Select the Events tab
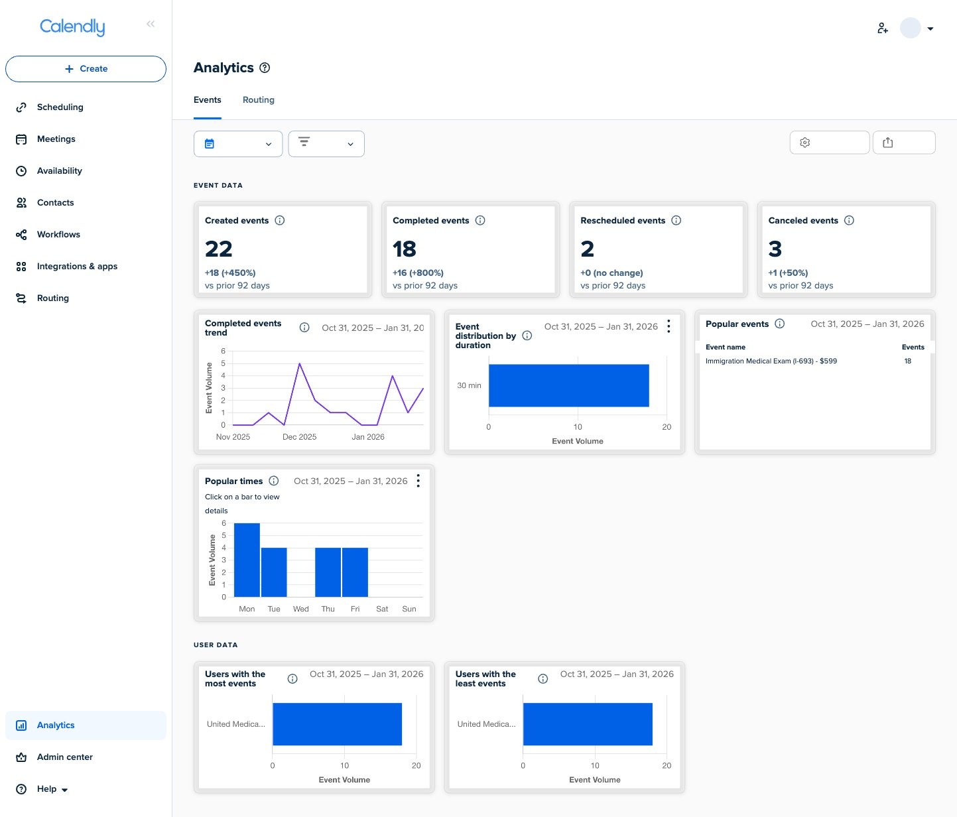This screenshot has width=957, height=817. 207,99
